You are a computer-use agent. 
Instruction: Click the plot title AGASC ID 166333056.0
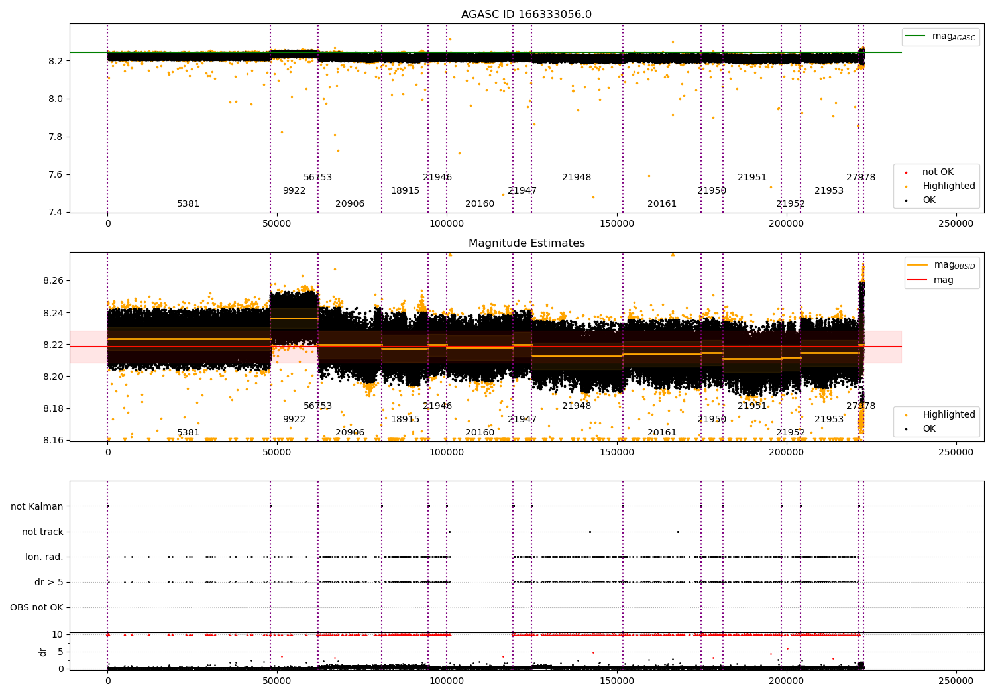(526, 15)
